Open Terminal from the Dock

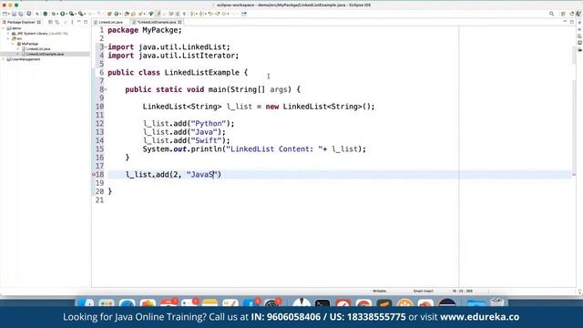(x=322, y=302)
